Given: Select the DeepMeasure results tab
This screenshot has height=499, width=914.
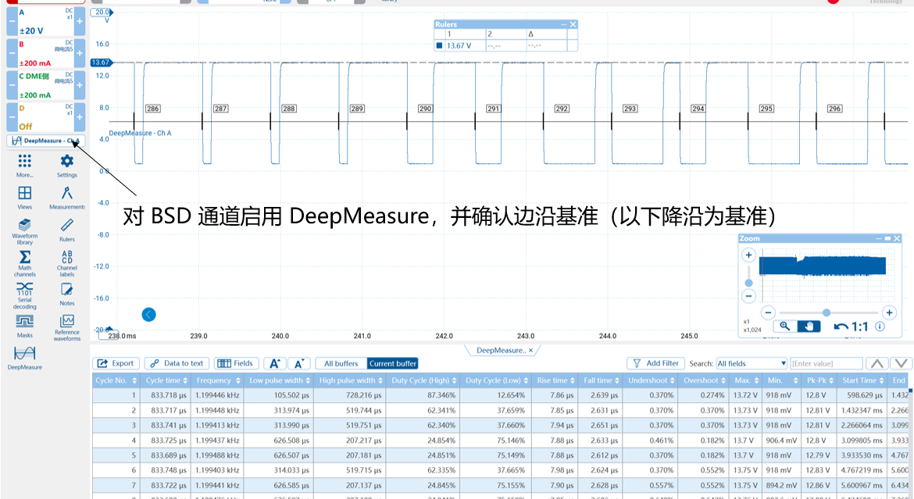Looking at the screenshot, I should (501, 351).
